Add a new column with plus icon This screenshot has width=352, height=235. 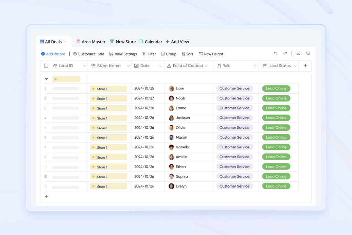(x=305, y=66)
